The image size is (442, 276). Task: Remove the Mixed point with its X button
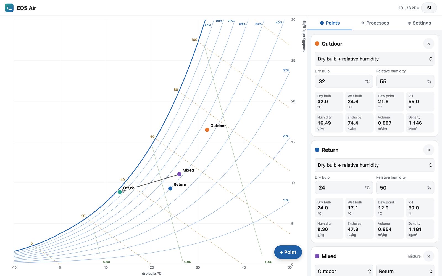429,256
